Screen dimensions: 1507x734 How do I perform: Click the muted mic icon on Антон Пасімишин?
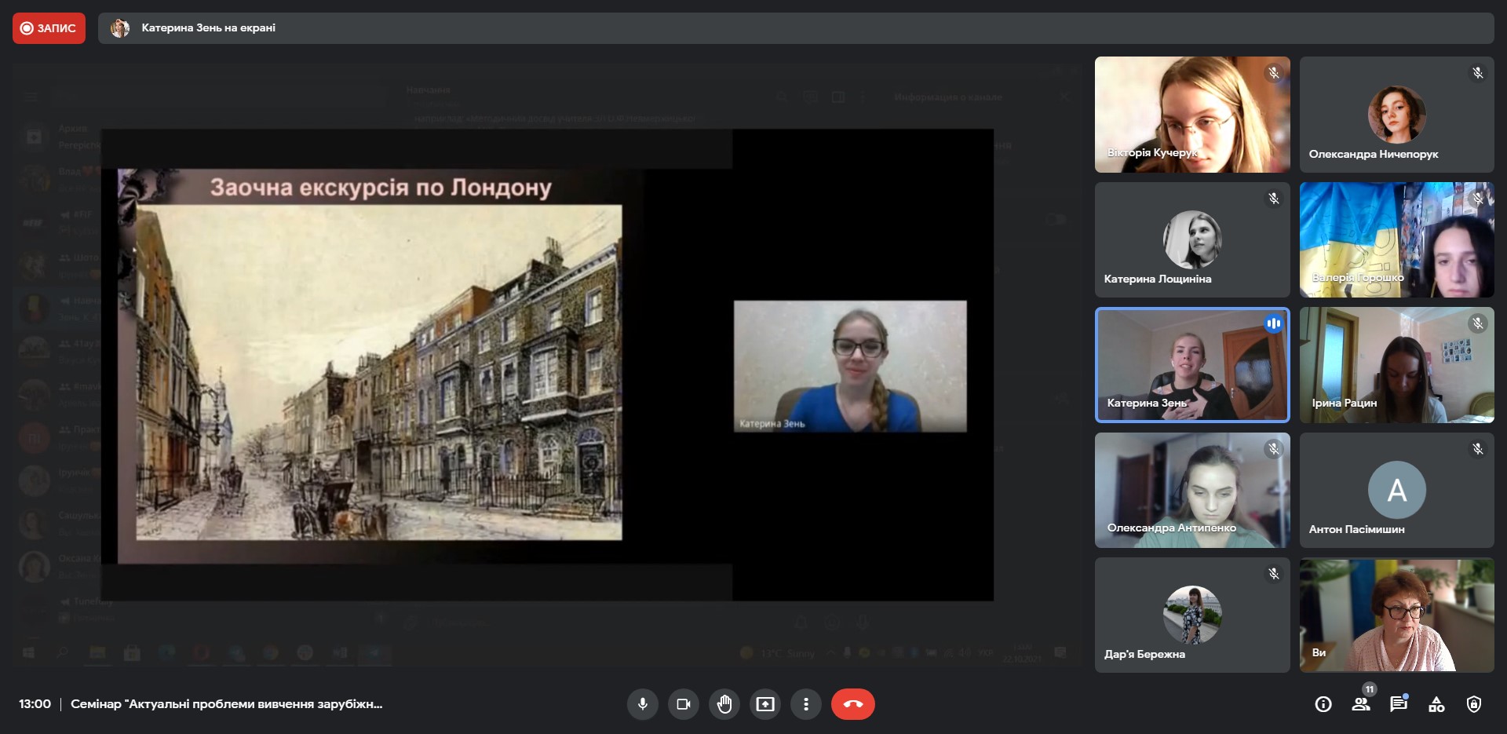tap(1478, 449)
